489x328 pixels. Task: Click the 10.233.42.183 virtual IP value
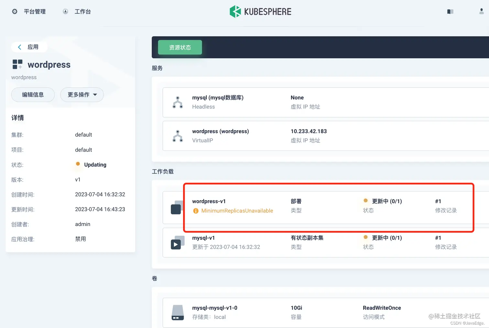[x=309, y=131]
